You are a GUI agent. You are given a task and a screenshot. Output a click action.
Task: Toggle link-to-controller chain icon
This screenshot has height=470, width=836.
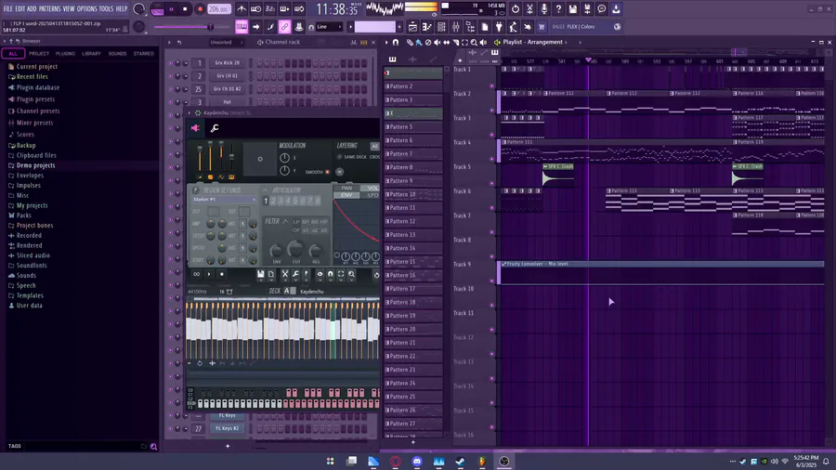coord(285,27)
